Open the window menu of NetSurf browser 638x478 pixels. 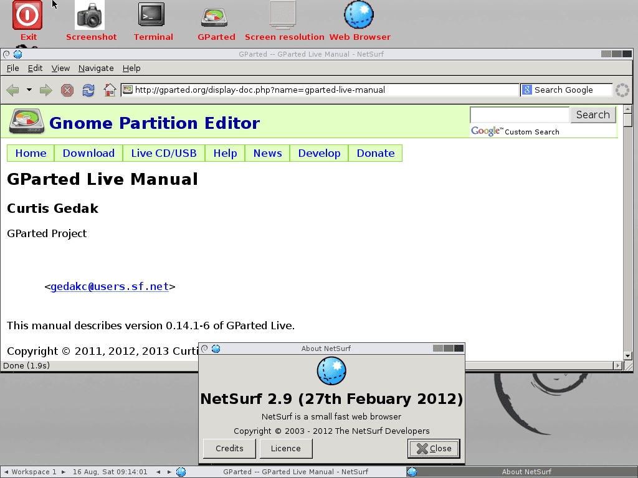[6, 54]
